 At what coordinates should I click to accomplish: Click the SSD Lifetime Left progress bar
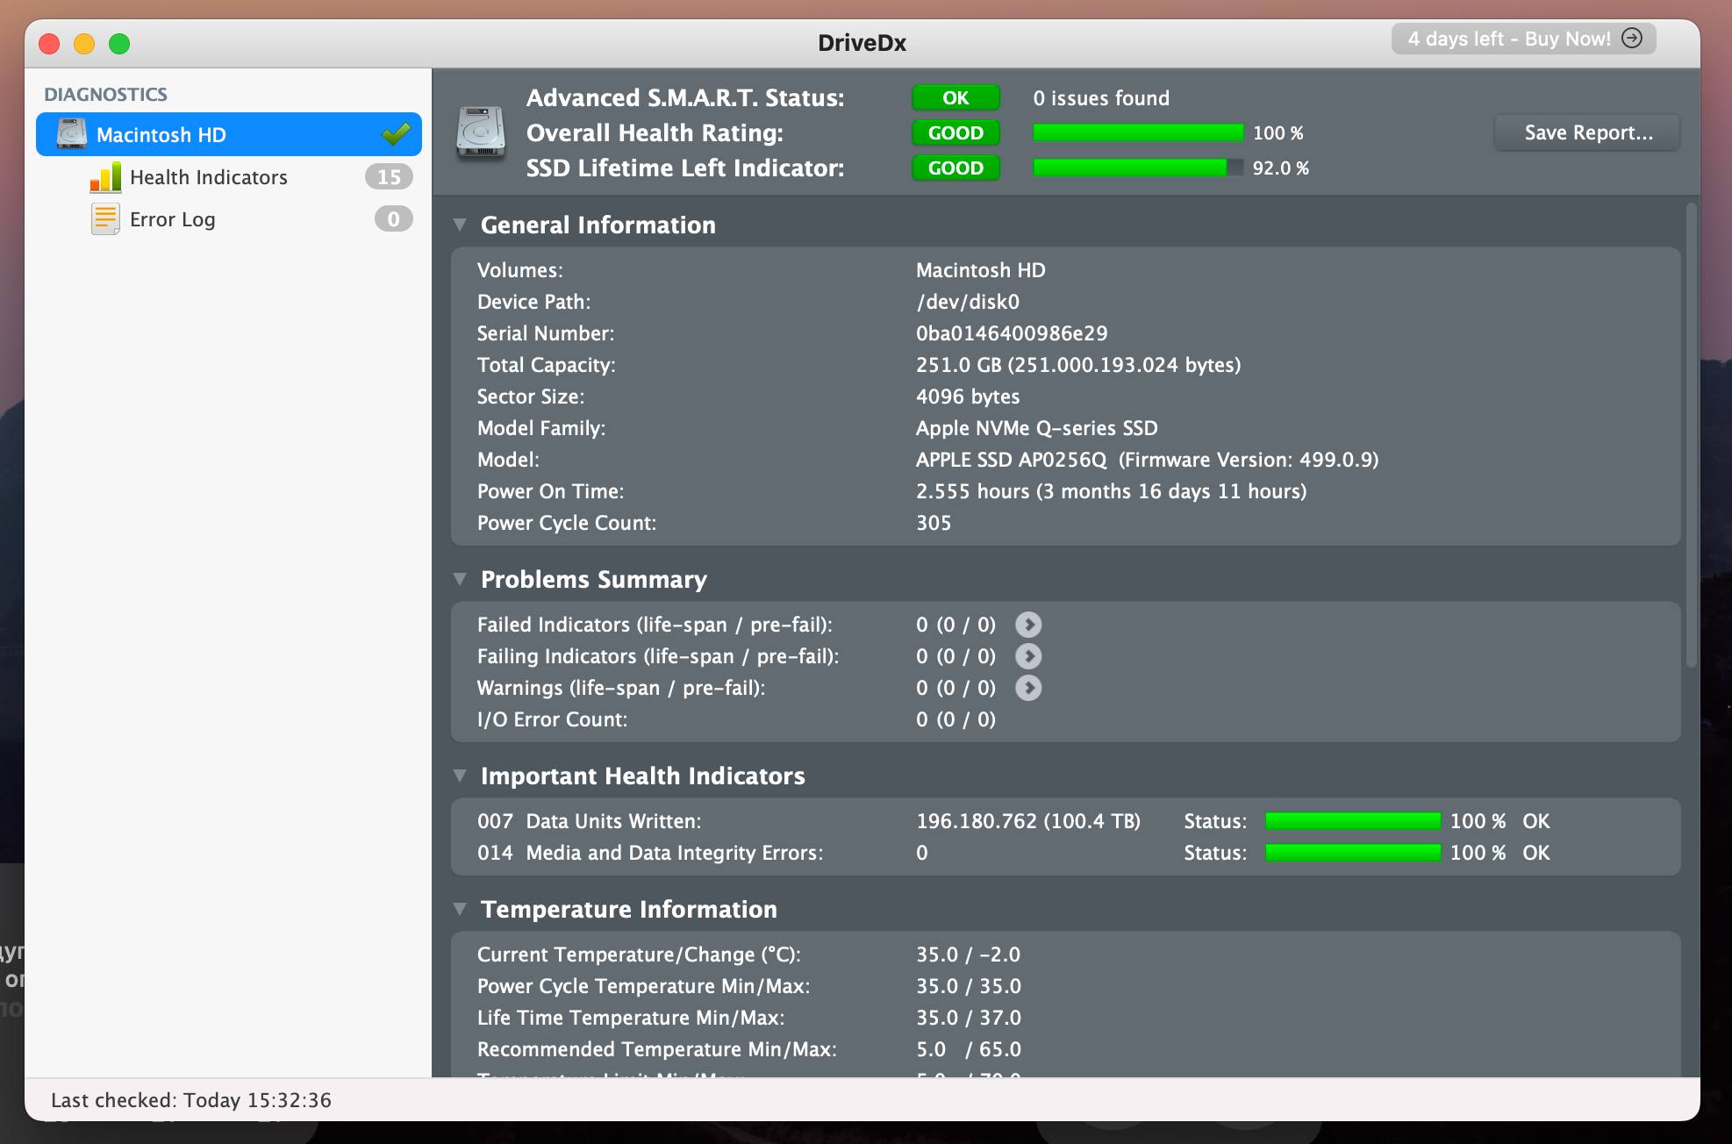point(1138,168)
